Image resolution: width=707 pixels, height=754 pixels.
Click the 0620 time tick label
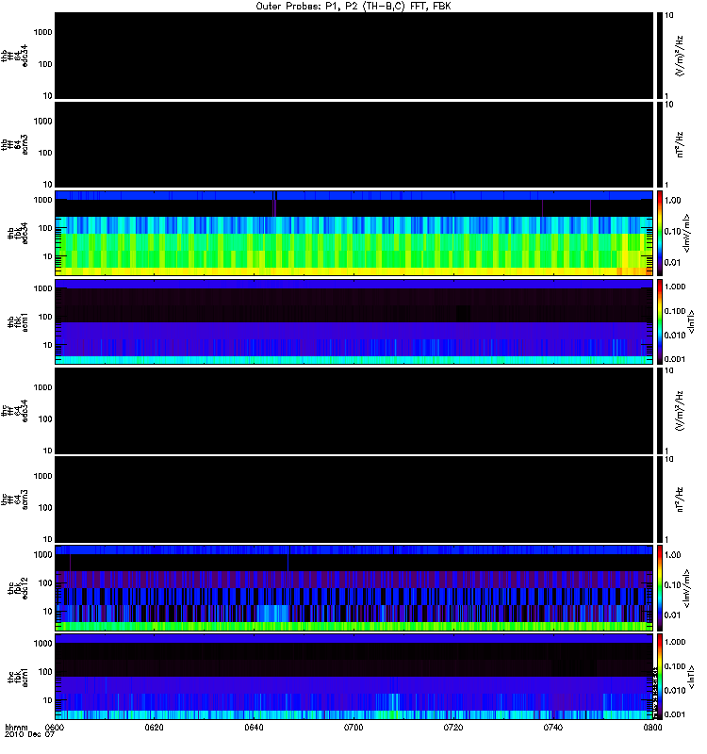(x=155, y=727)
